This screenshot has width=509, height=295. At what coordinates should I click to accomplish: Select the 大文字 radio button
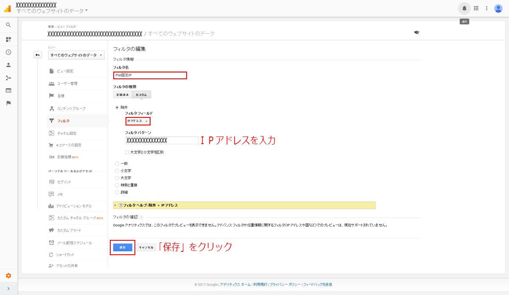117,178
